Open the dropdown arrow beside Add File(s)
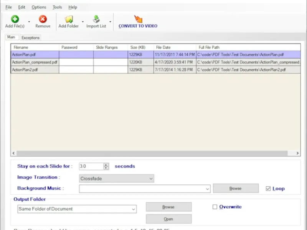The height and width of the screenshot is (230, 307). pyautogui.click(x=29, y=21)
